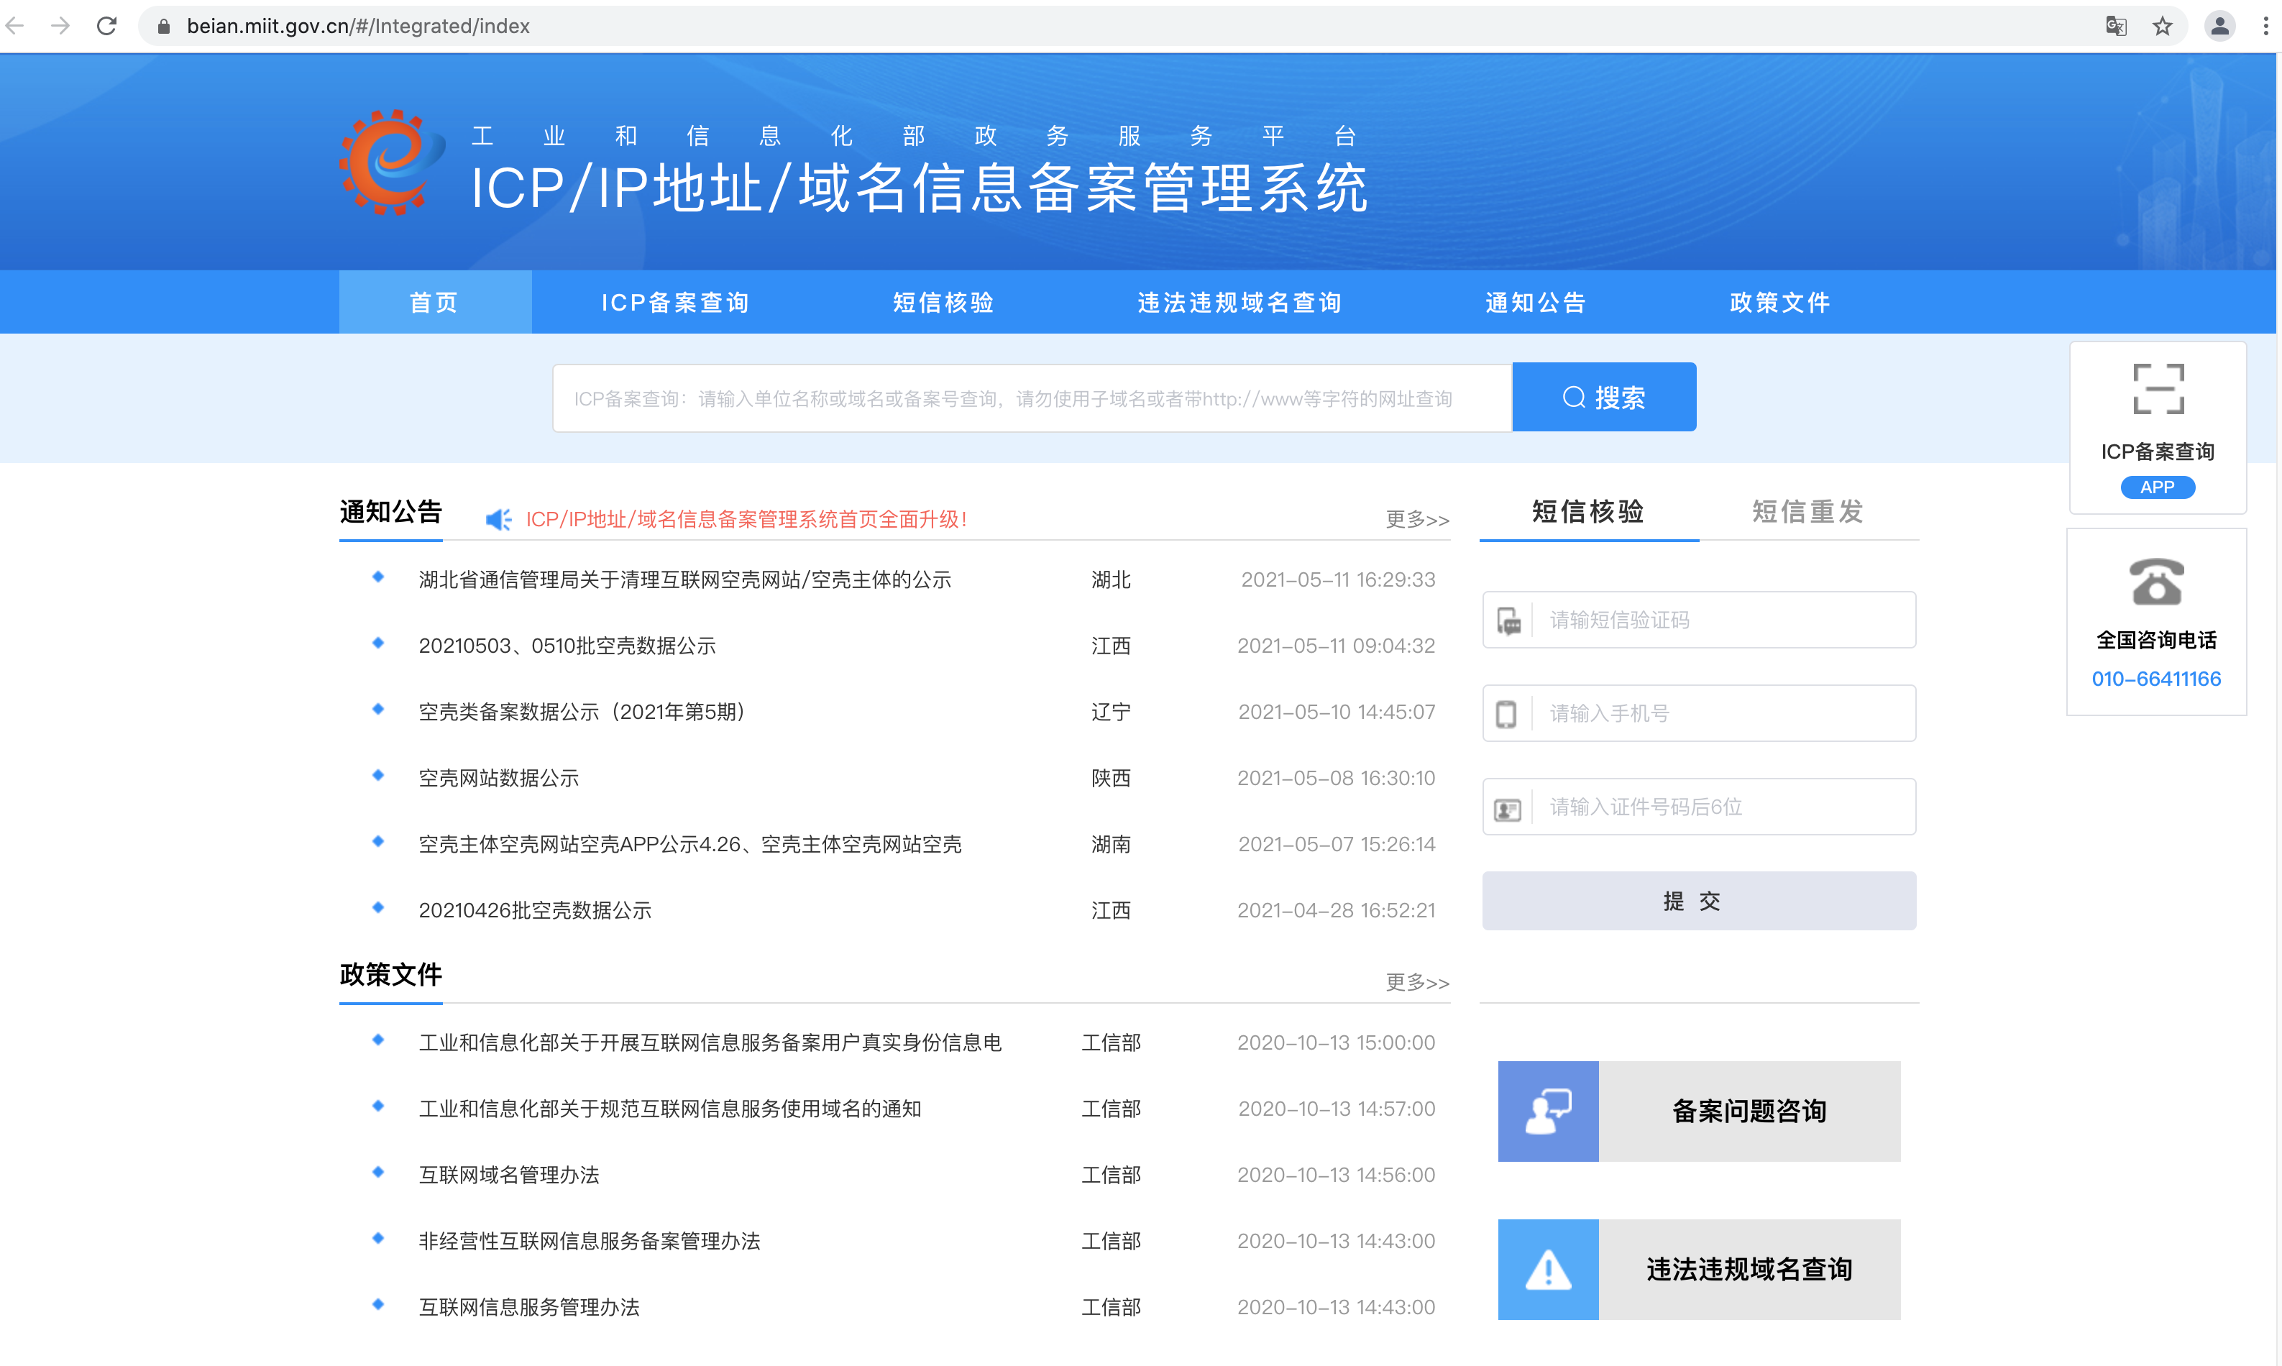Click the 请输入手机号 phone input field
Screen dimensions: 2282x1366
click(x=1720, y=712)
